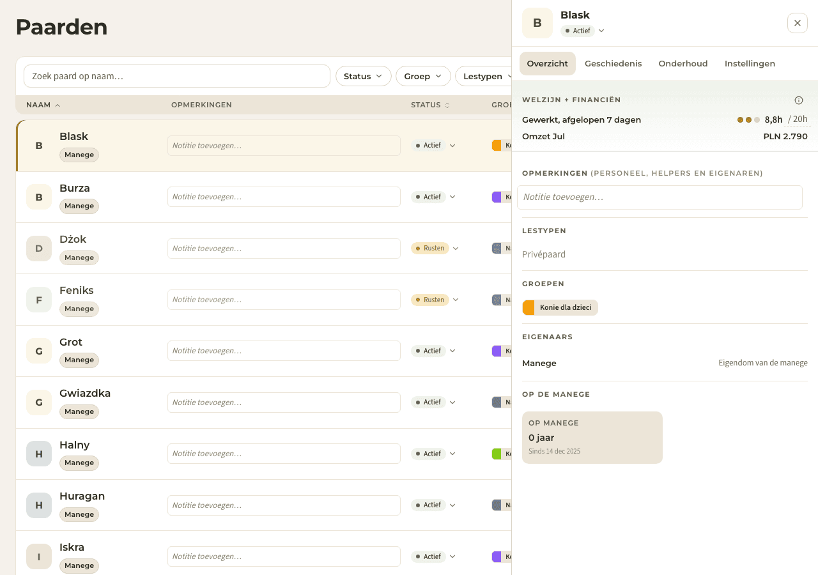Open the status dropdown in the Halny row
Image resolution: width=818 pixels, height=575 pixels.
click(433, 454)
